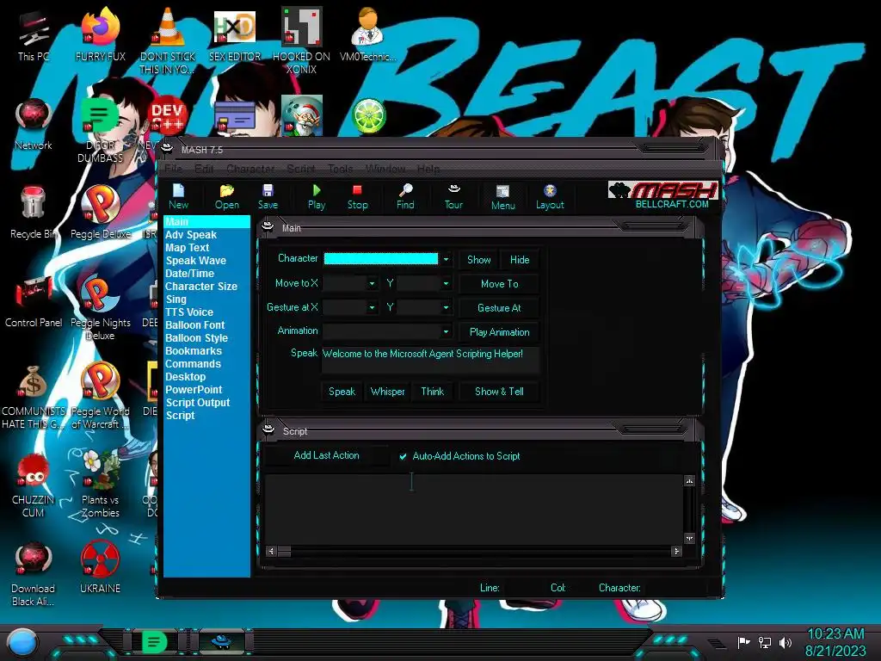Stop playback with the red Stop icon

357,197
